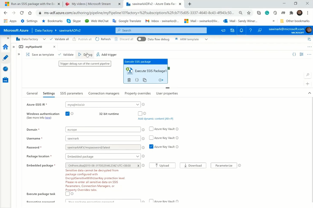
Task: Click Add trigger button
Action: pyautogui.click(x=107, y=54)
